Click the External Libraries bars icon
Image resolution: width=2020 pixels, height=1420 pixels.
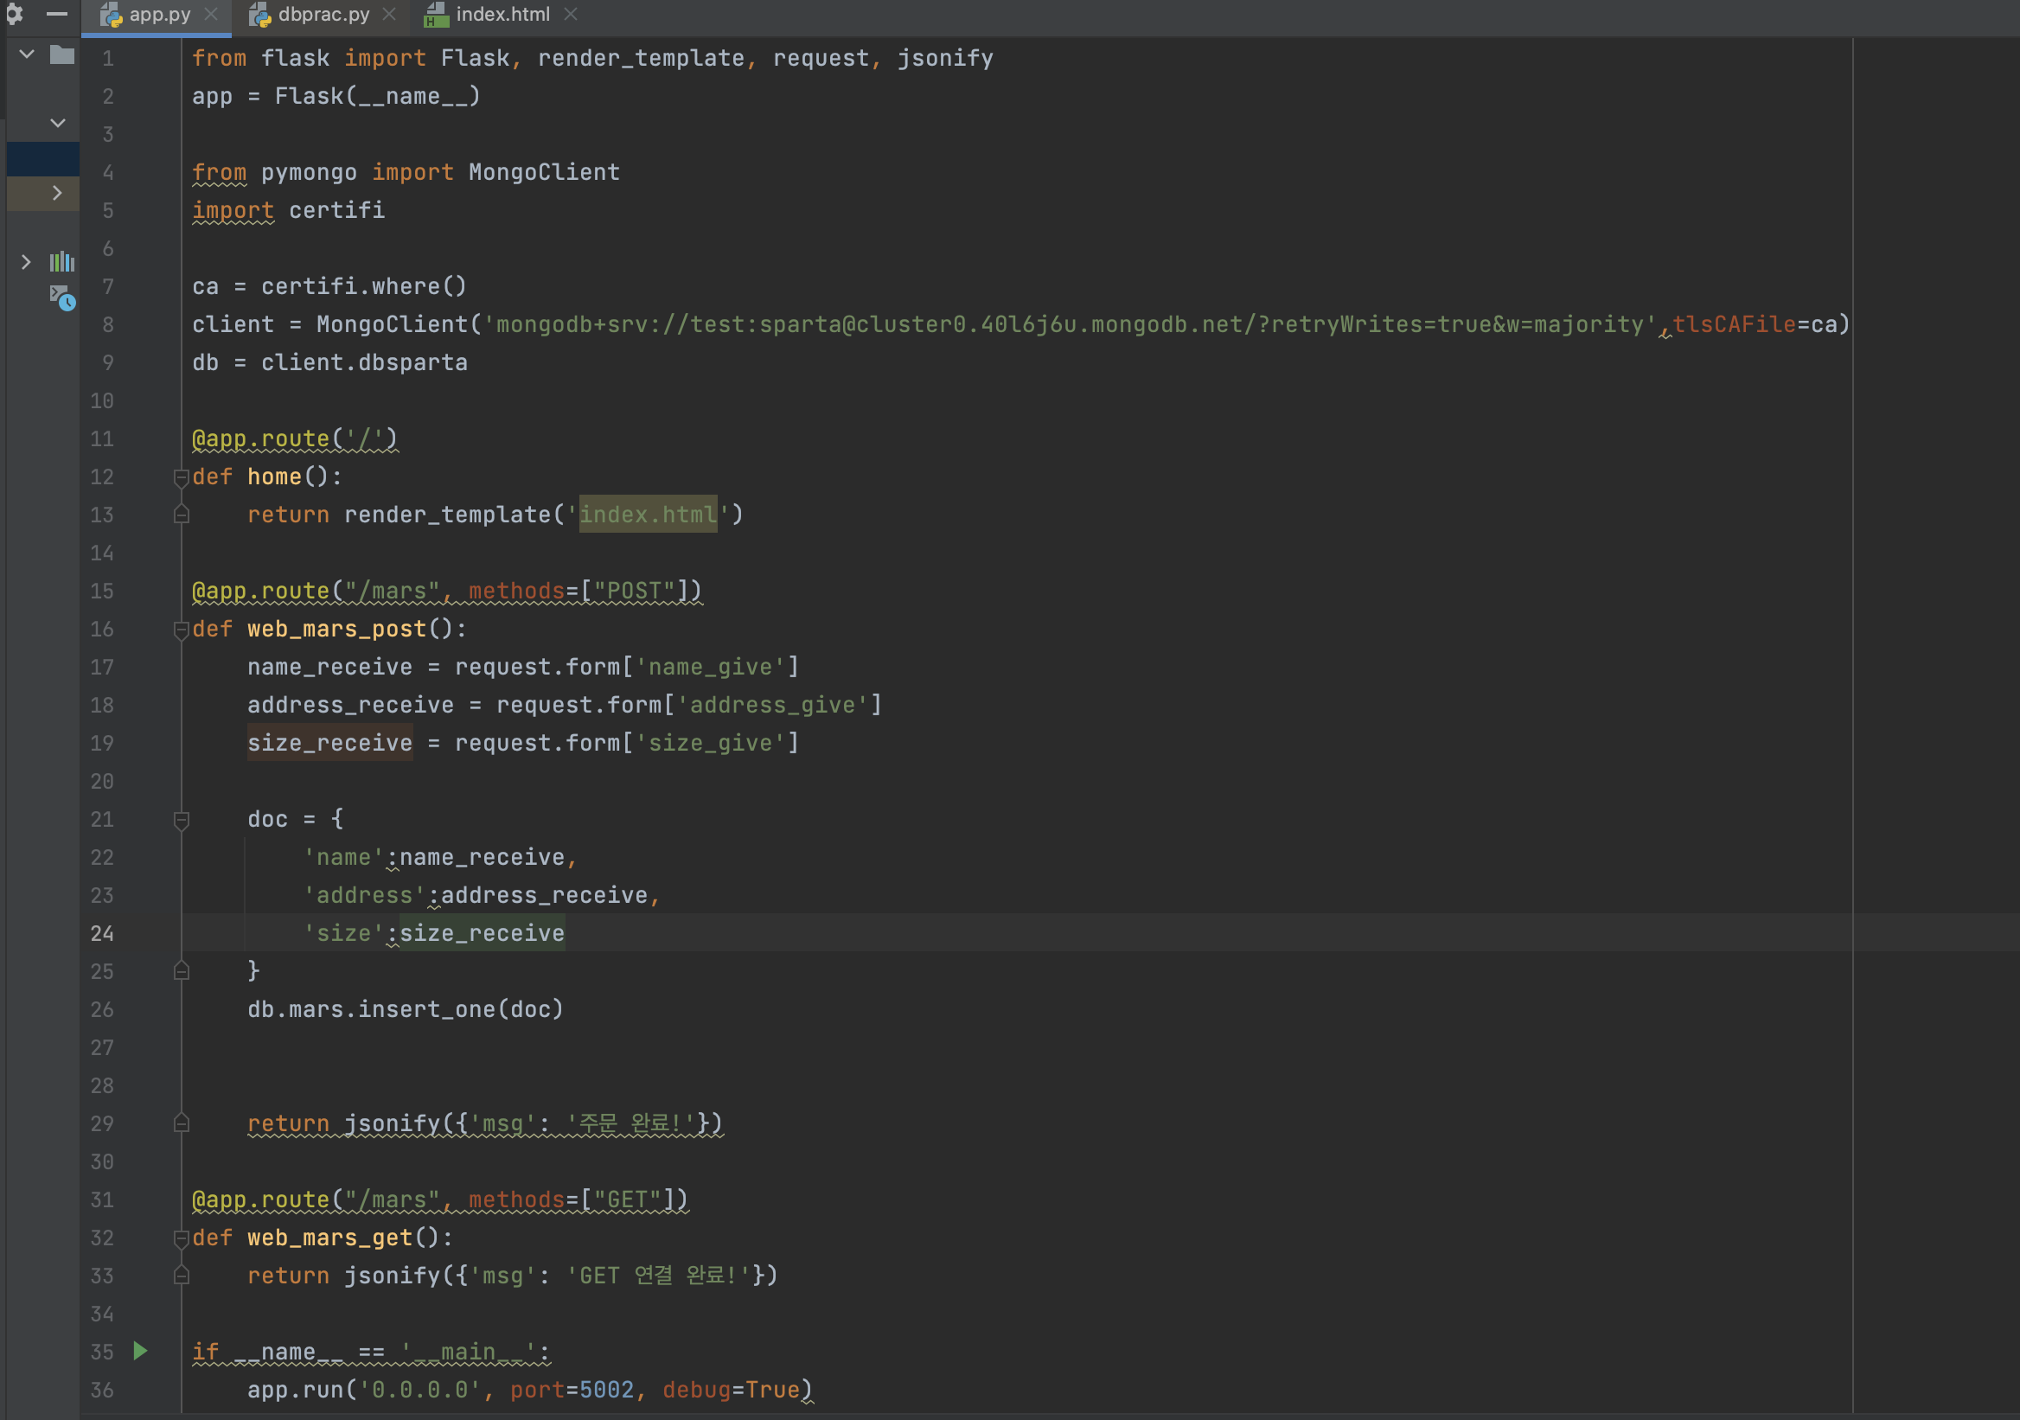click(x=61, y=261)
